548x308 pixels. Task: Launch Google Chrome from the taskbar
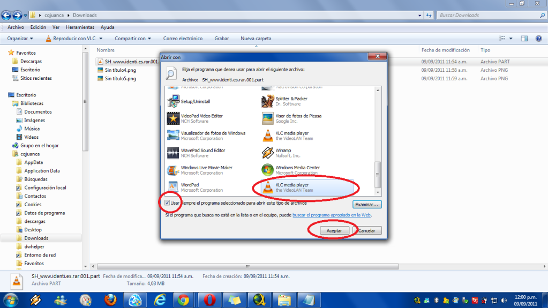(x=183, y=300)
